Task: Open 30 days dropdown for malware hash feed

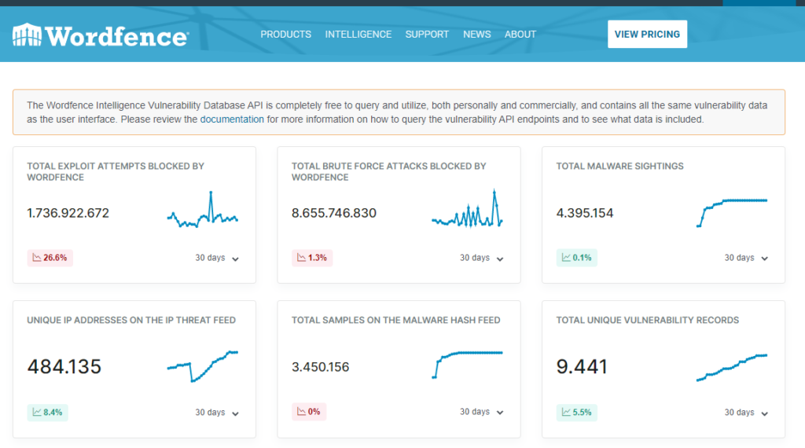Action: pos(481,413)
